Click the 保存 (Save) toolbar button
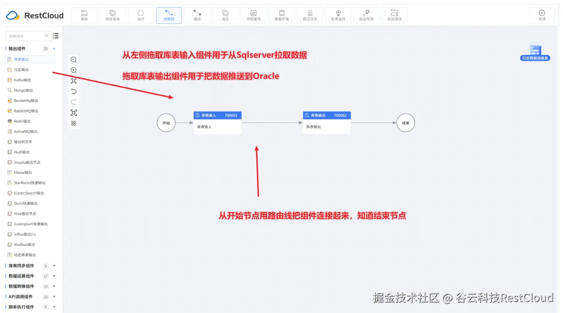563x313 pixels. point(84,16)
